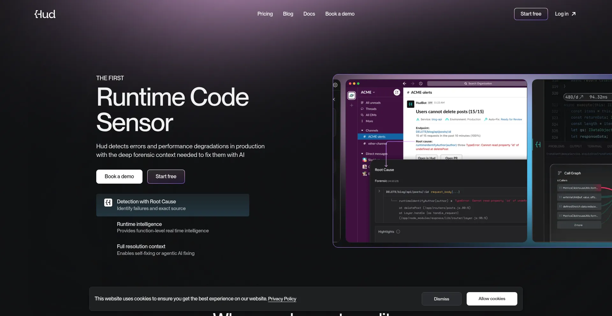Switch to the PROBLEMS tab

coord(556,146)
